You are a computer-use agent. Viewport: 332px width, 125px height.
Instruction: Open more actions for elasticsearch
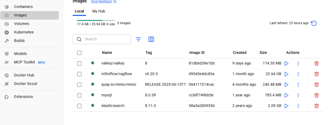[298, 106]
